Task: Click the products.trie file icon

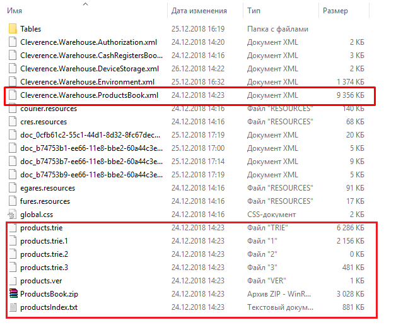Action: [13, 228]
